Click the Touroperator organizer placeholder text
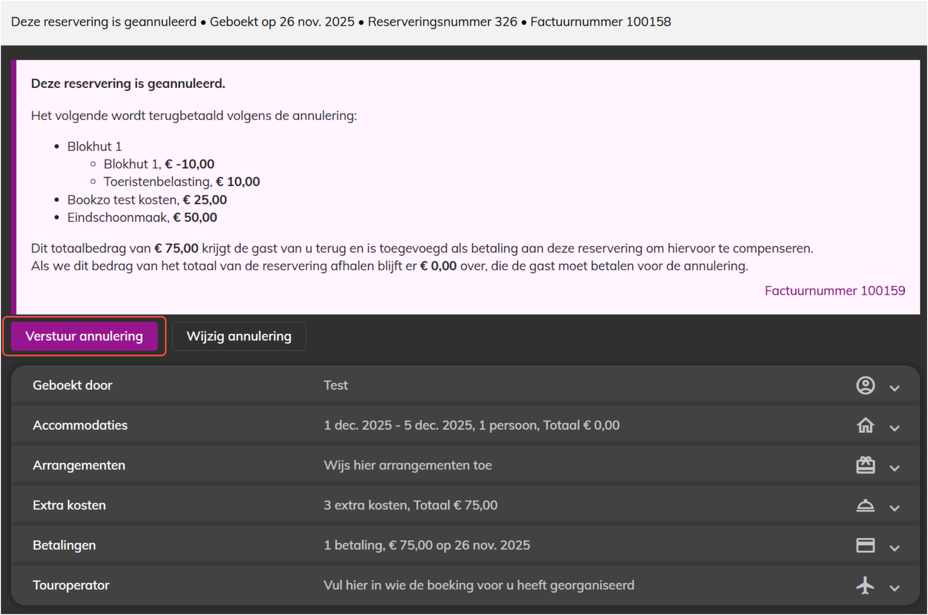Viewport: 928px width, 615px height. [479, 585]
